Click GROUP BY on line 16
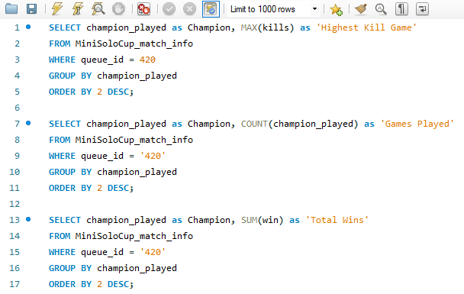The width and height of the screenshot is (464, 294). [x=70, y=268]
